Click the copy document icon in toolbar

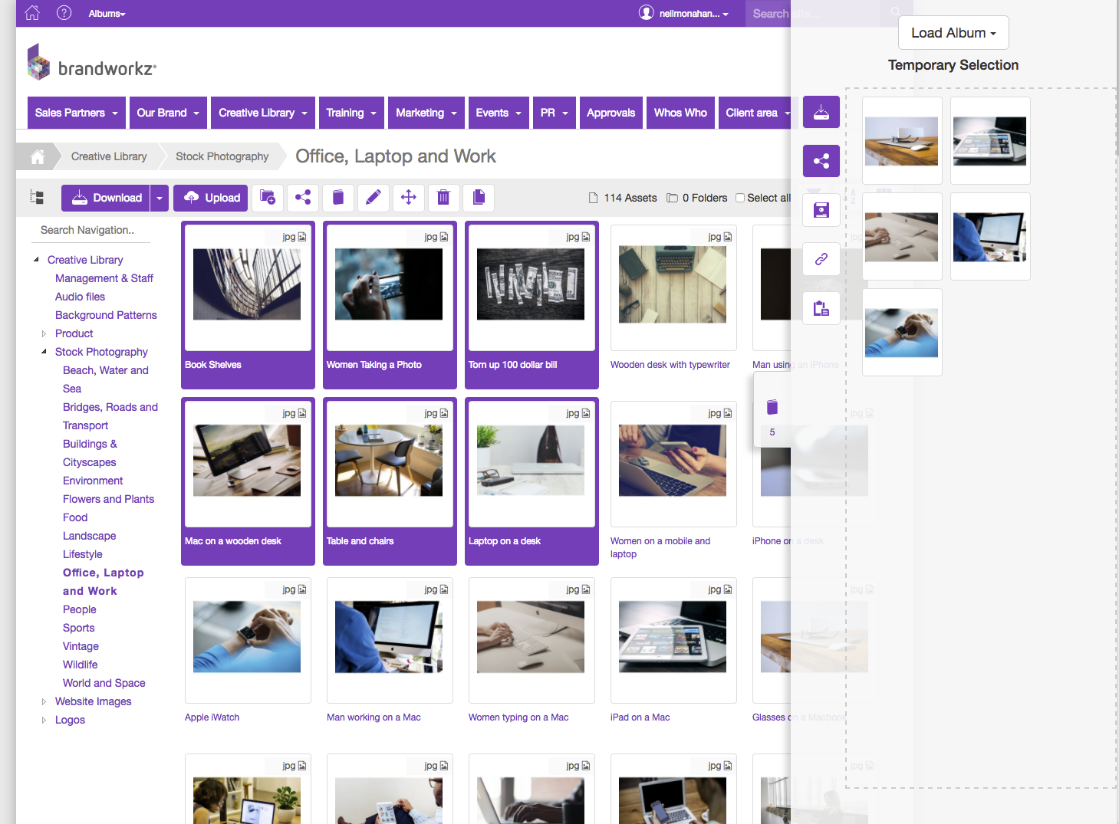[x=479, y=198]
